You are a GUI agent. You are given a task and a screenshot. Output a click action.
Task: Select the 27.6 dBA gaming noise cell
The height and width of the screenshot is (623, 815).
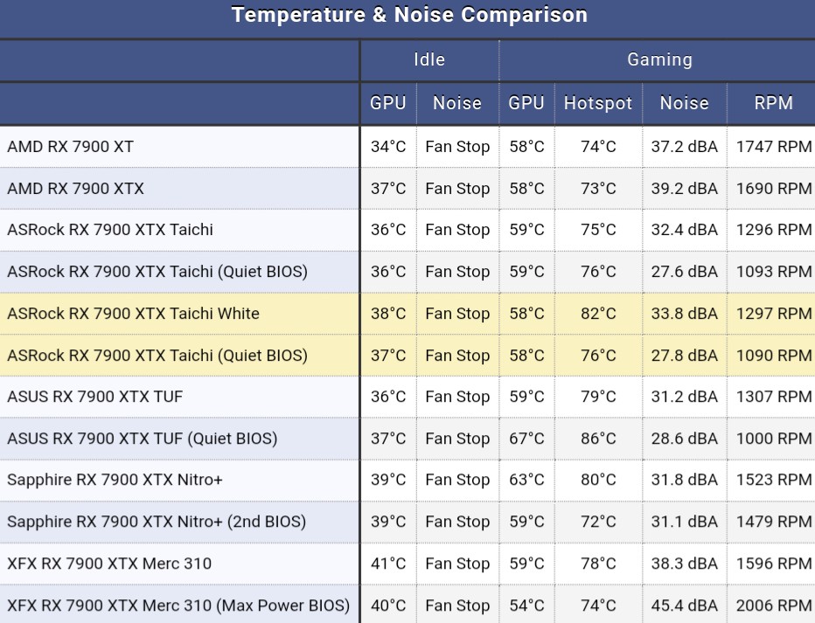684,272
